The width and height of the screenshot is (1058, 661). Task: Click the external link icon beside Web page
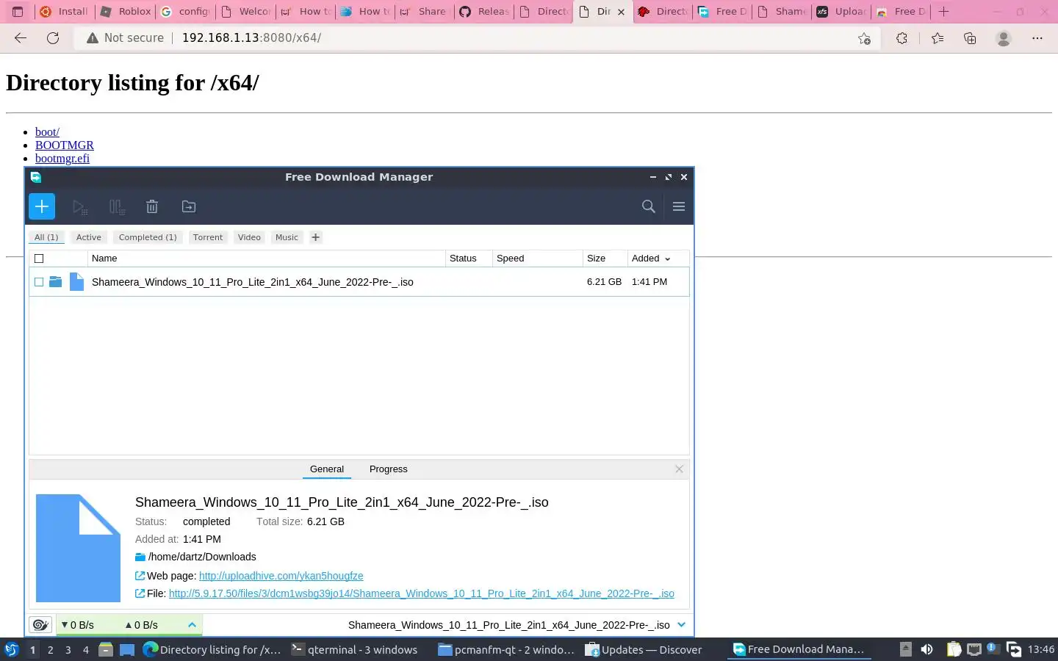pyautogui.click(x=140, y=576)
